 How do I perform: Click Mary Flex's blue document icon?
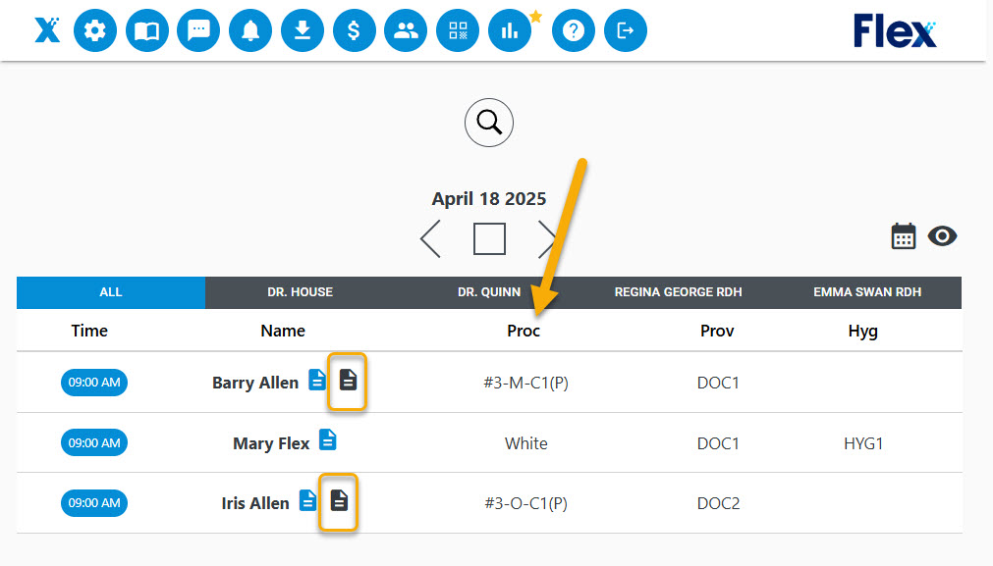click(x=327, y=439)
